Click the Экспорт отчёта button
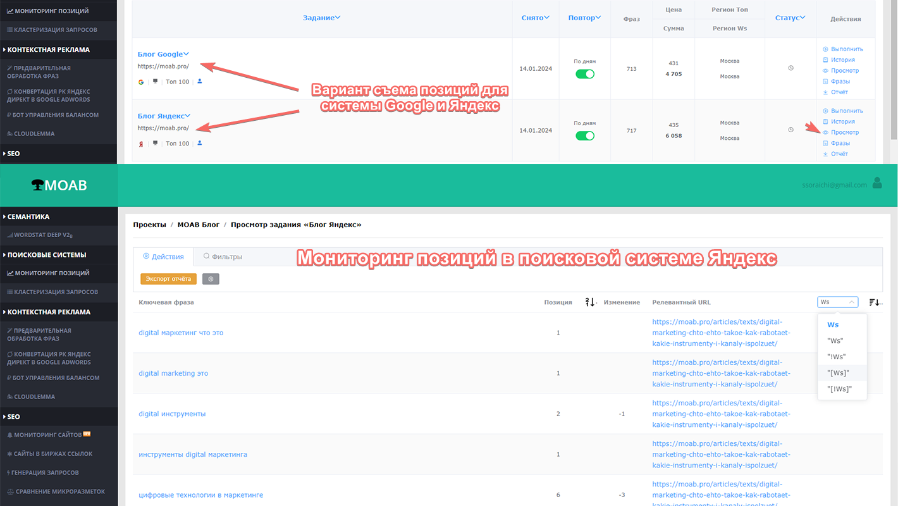 [168, 279]
